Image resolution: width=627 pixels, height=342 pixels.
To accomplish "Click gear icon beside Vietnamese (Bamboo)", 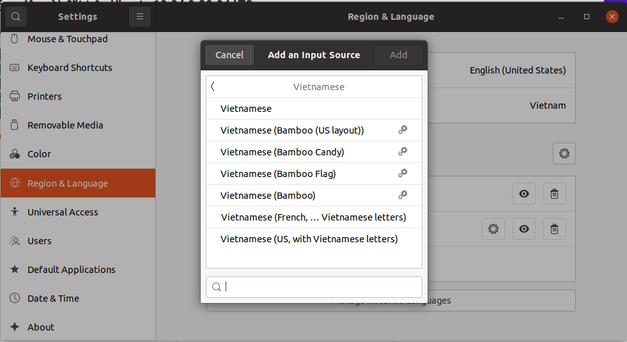I will point(403,195).
